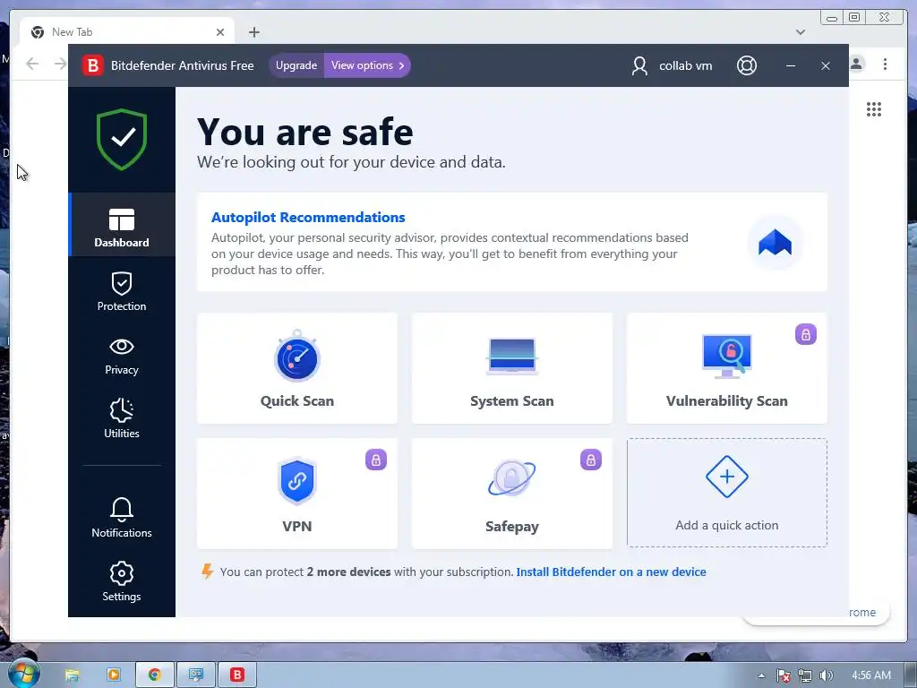This screenshot has height=688, width=917.
Task: Open the VPN tile
Action: (x=297, y=494)
